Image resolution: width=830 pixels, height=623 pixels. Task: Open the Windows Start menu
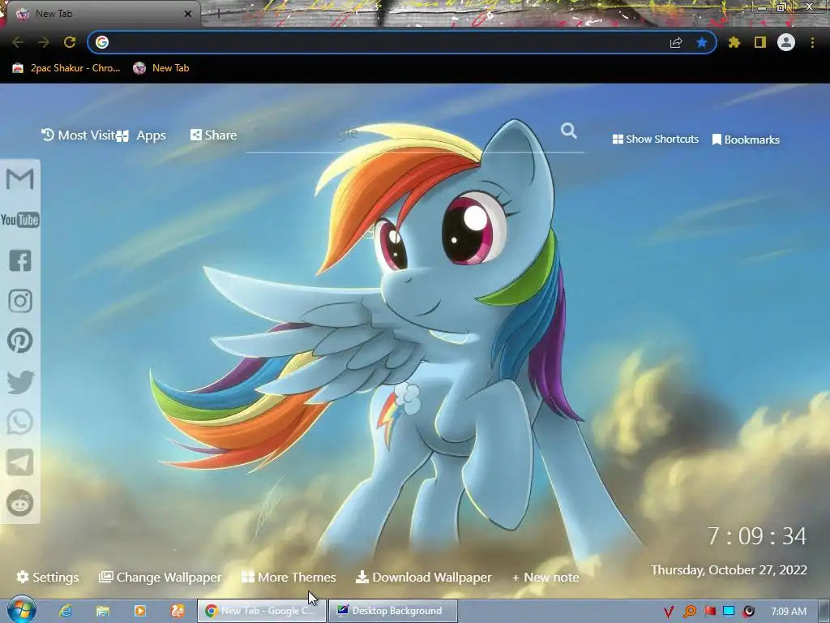pos(22,610)
